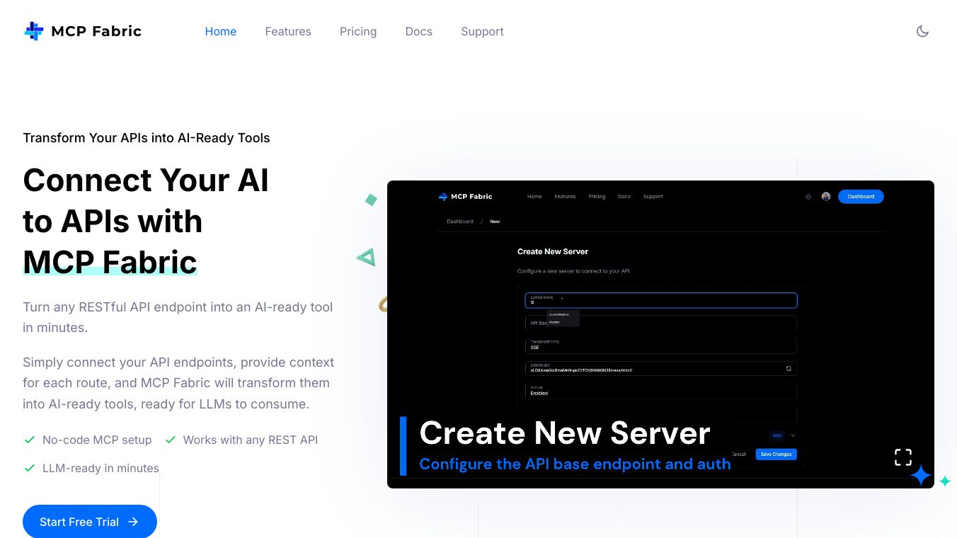This screenshot has height=538, width=957.
Task: Click the checkmark beside Works with any REST API
Action: point(171,440)
